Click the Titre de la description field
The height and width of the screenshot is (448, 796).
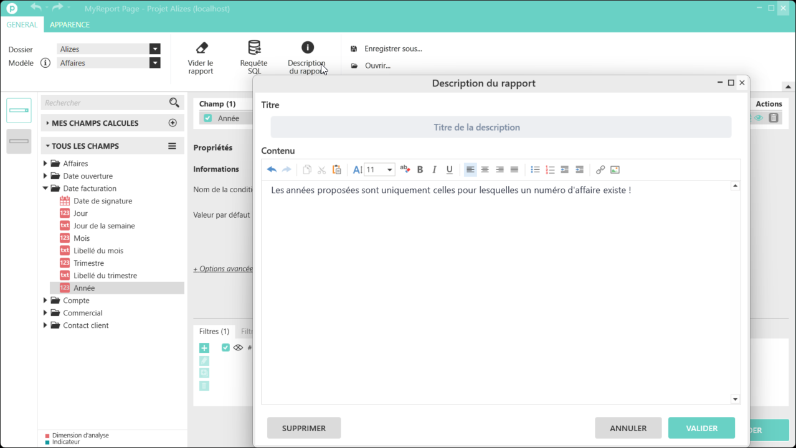[501, 127]
